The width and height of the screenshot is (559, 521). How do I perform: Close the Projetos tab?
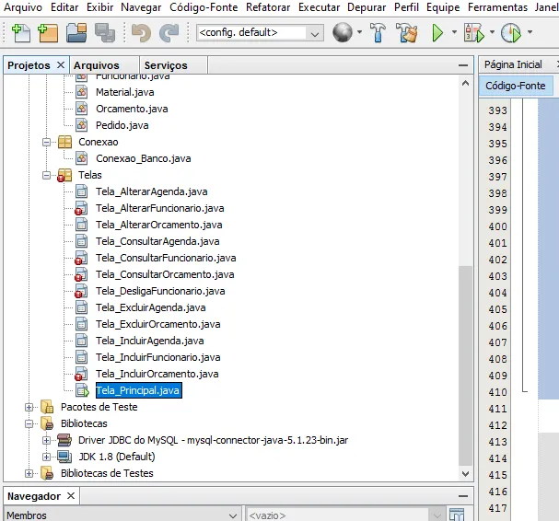tap(61, 65)
